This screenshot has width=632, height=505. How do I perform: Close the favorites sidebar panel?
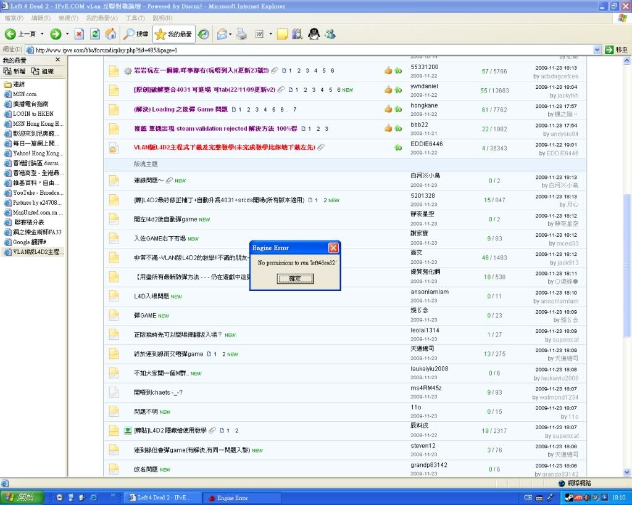coord(58,60)
